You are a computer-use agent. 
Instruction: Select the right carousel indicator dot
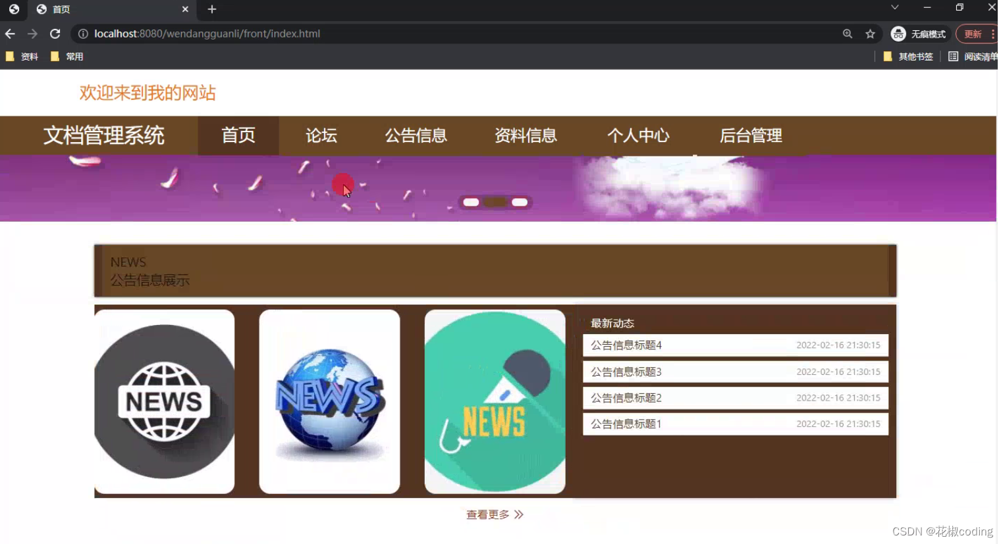[520, 203]
